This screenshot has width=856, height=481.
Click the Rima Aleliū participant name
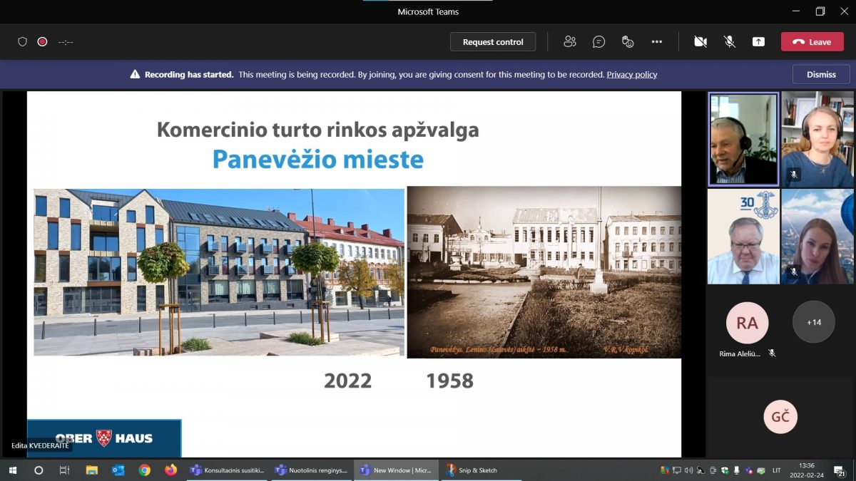point(740,353)
